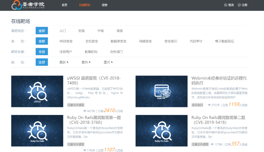Click the 任意文件读取 tag under uWSGI

tap(76, 105)
